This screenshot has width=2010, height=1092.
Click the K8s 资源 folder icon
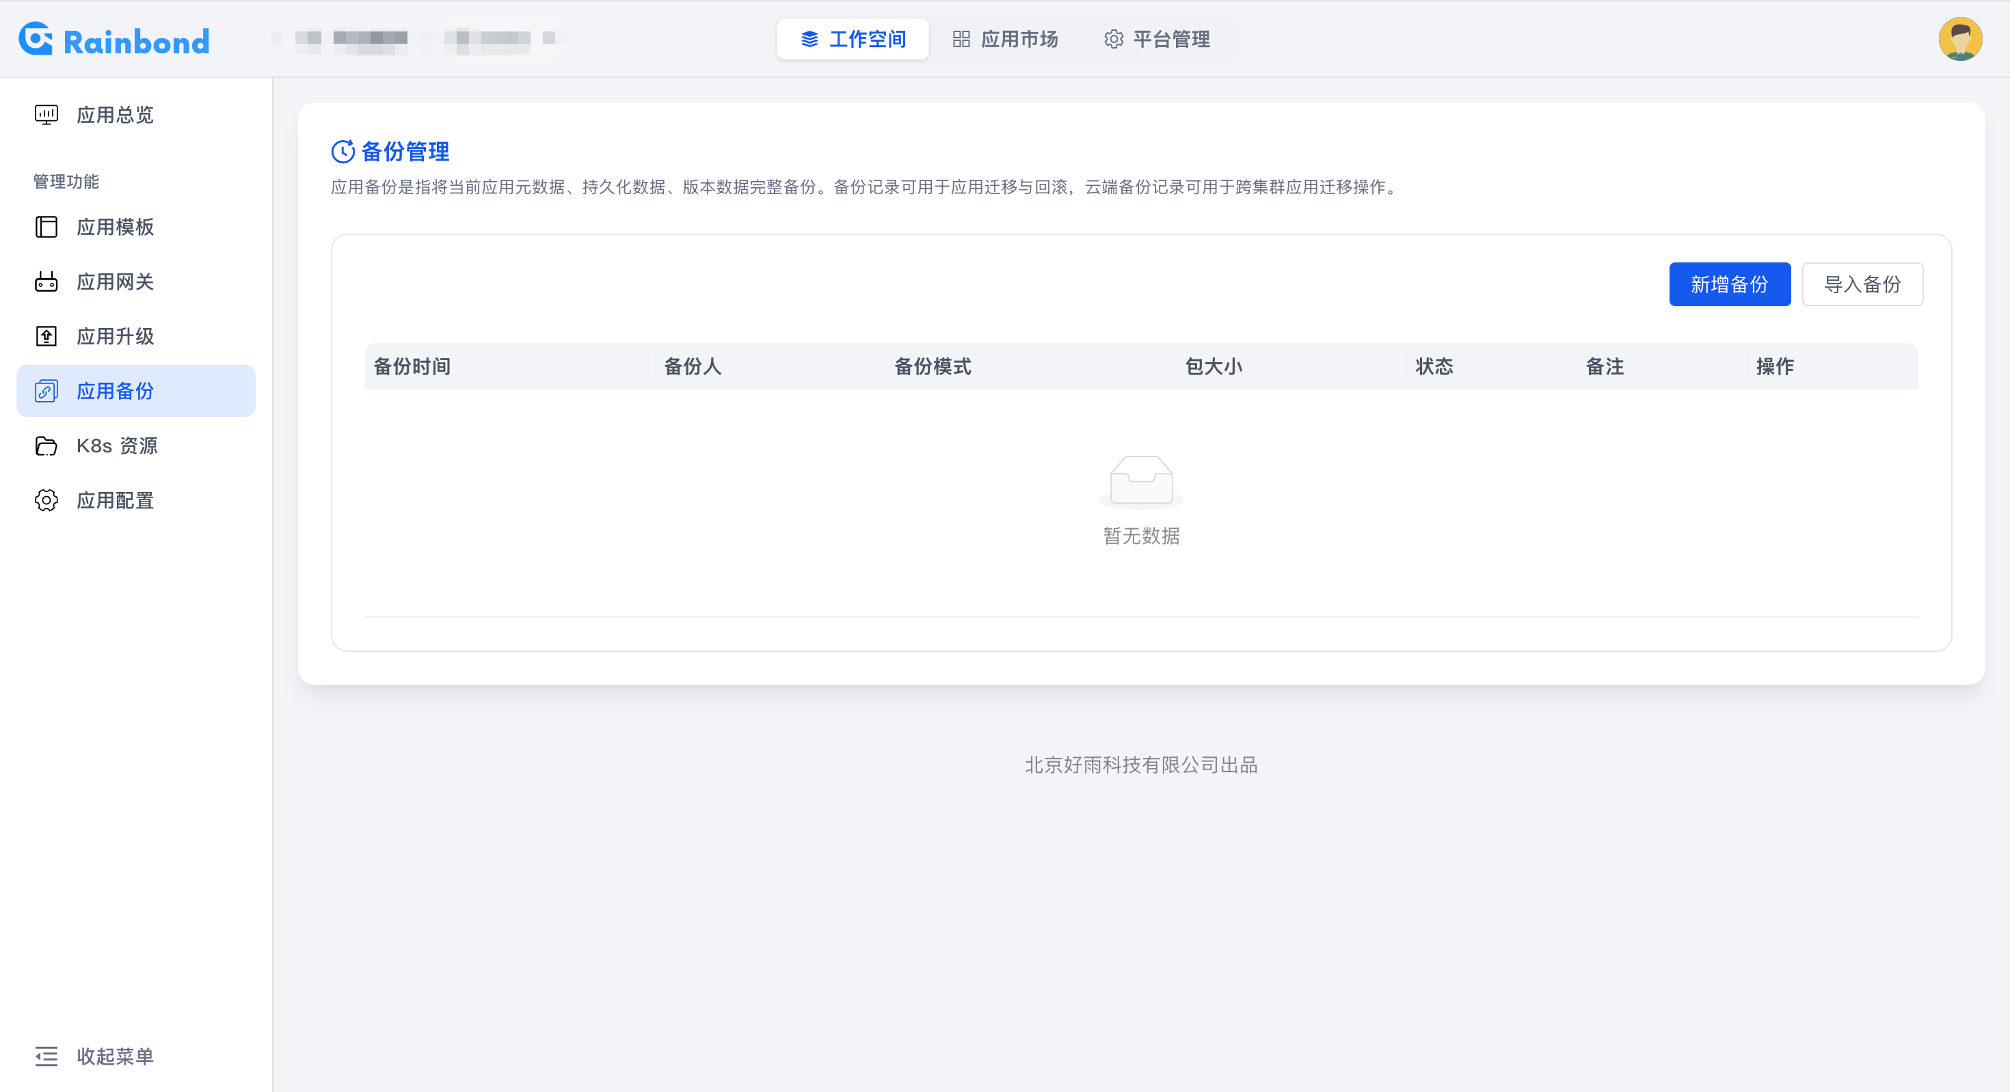46,446
